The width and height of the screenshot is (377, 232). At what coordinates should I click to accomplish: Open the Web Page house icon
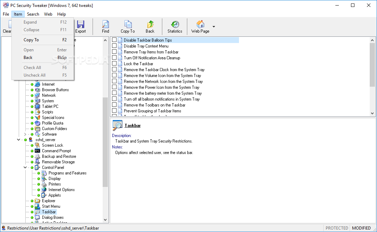click(x=200, y=24)
